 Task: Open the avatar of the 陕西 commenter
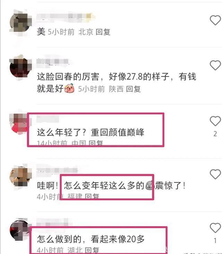point(20,68)
